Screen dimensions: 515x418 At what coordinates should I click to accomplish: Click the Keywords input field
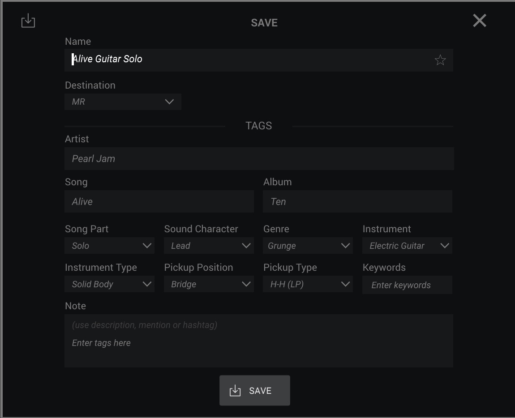click(x=407, y=285)
